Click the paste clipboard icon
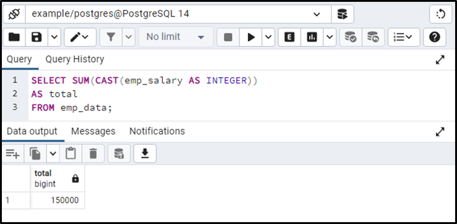 tap(71, 154)
